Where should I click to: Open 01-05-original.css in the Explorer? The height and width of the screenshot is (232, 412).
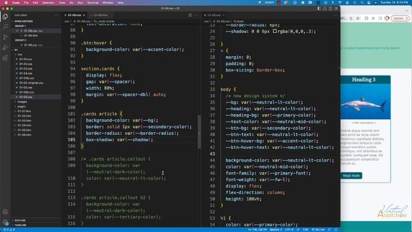[x=31, y=83]
